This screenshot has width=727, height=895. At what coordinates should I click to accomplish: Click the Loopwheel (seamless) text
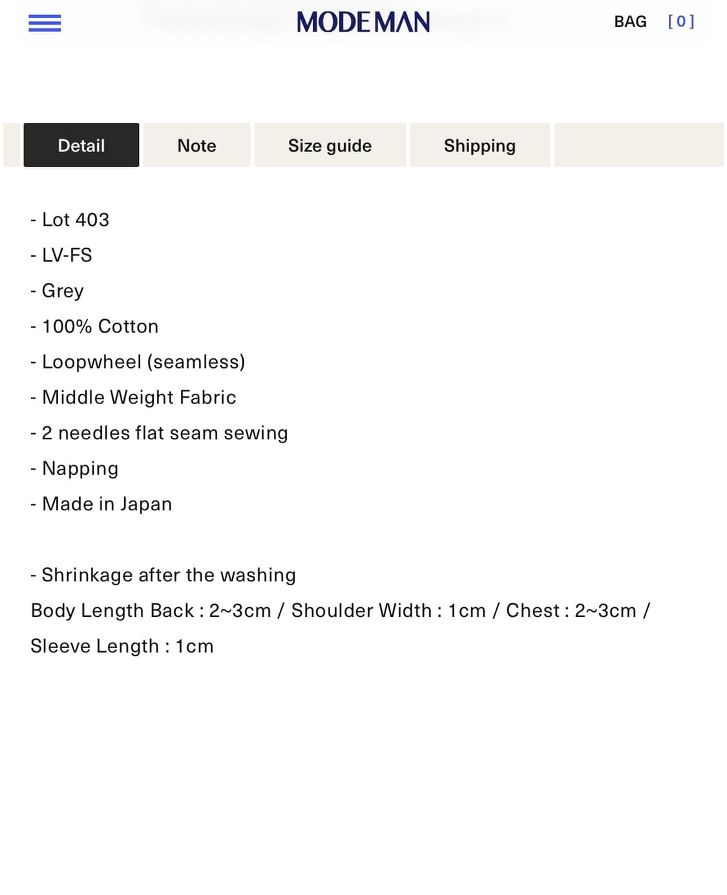[x=138, y=362]
